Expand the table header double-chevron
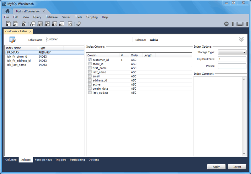The width and height of the screenshot is (251, 174). 241,40
